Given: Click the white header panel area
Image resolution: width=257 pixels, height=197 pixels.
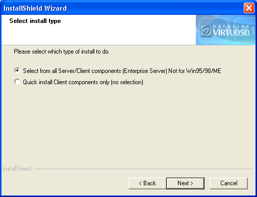Looking at the screenshot, I should [x=98, y=30].
